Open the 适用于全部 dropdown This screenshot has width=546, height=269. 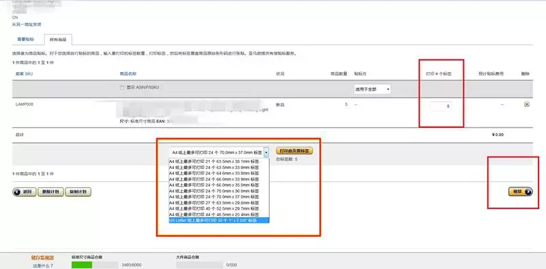(x=372, y=89)
